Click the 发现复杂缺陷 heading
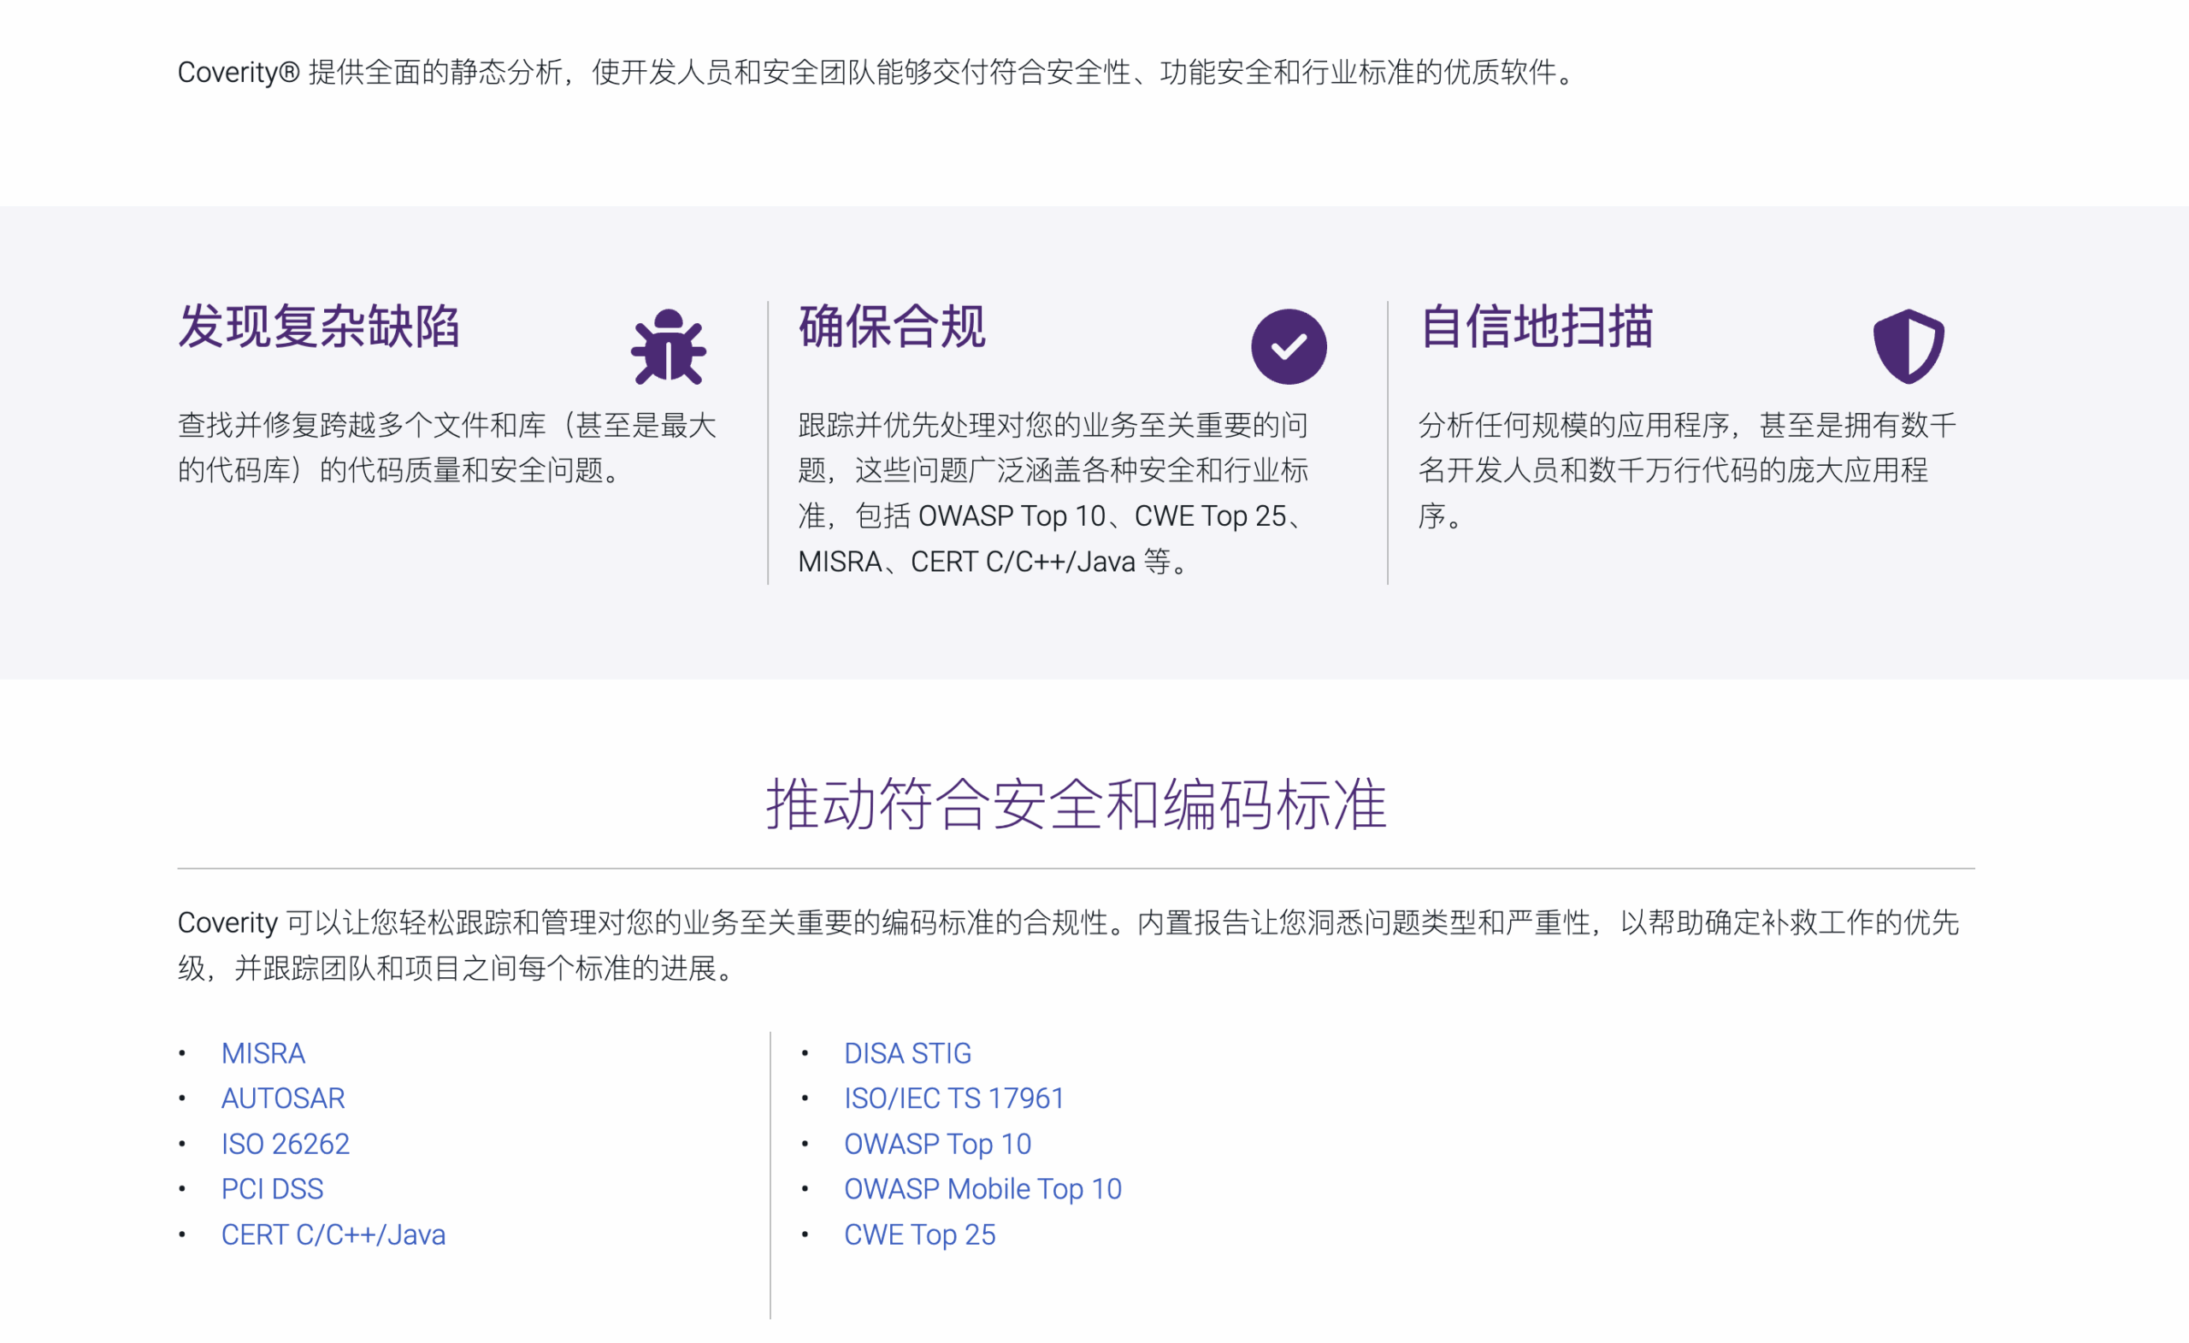 pos(318,326)
